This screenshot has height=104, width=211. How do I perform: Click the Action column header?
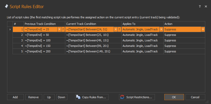(x=184, y=24)
